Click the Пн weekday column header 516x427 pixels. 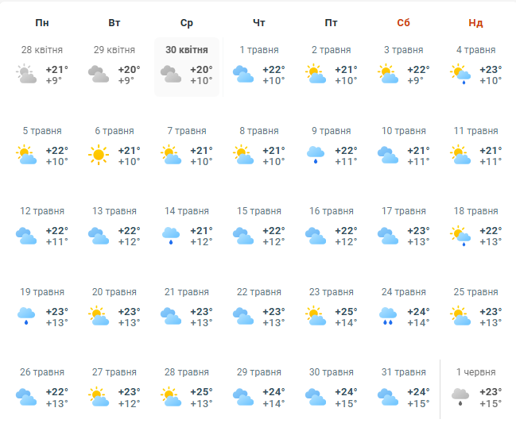point(42,22)
